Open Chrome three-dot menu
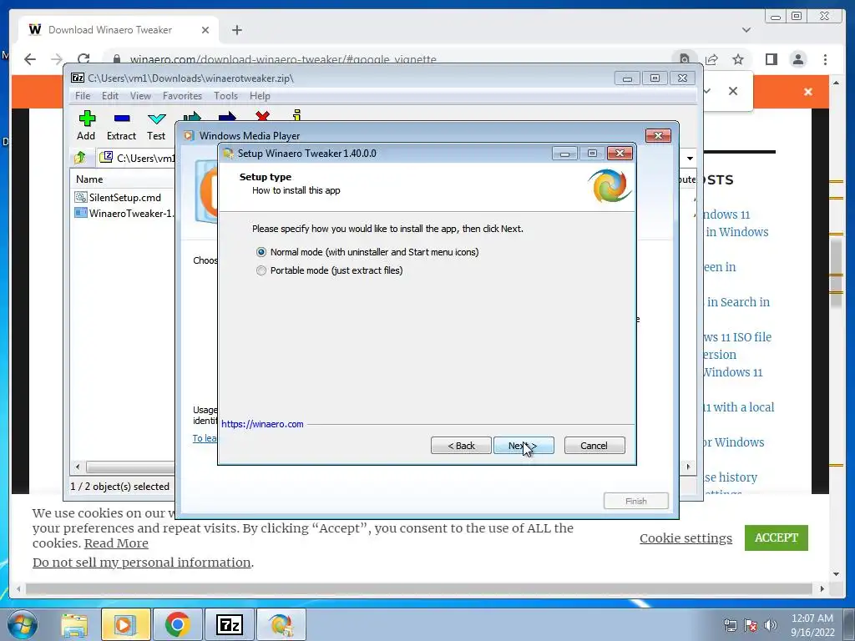Image resolution: width=855 pixels, height=641 pixels. [825, 59]
